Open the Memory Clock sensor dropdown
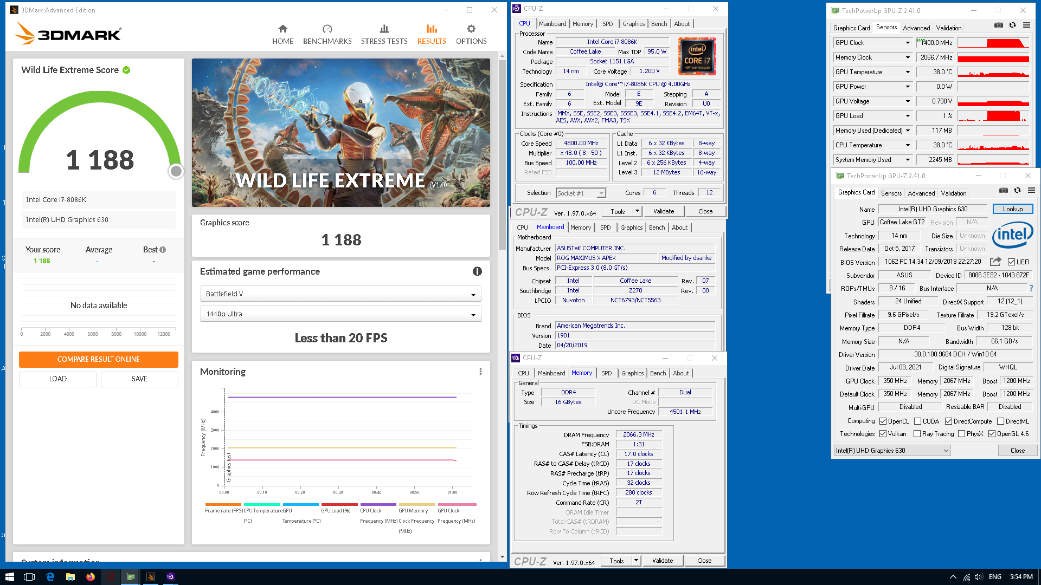The image size is (1041, 585). tap(908, 57)
